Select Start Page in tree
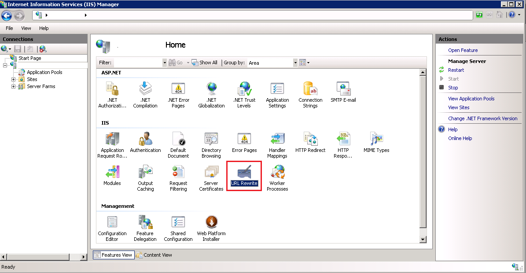Screen dimensions: 526x273 pyautogui.click(x=30, y=58)
